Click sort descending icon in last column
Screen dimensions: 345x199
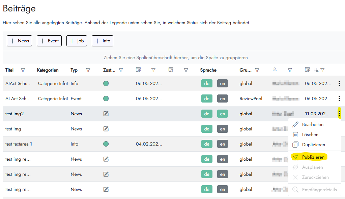(x=316, y=70)
